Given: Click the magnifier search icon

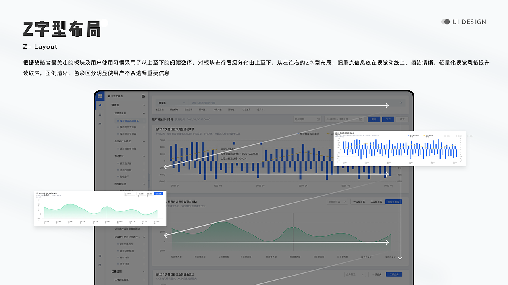Looking at the screenshot, I should (x=401, y=103).
